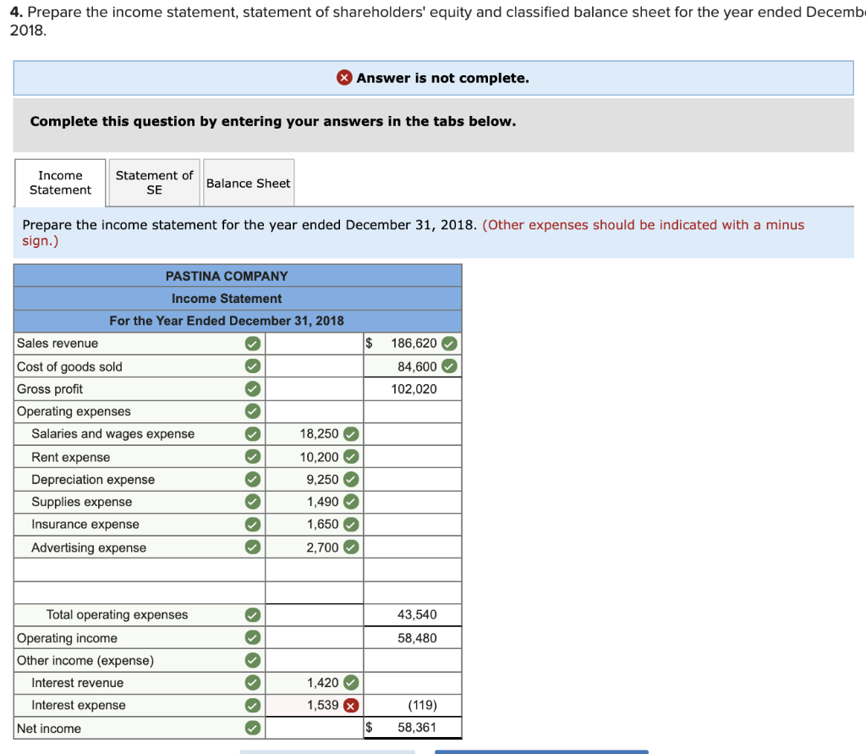Click the check icon beside 2,700

tap(351, 547)
